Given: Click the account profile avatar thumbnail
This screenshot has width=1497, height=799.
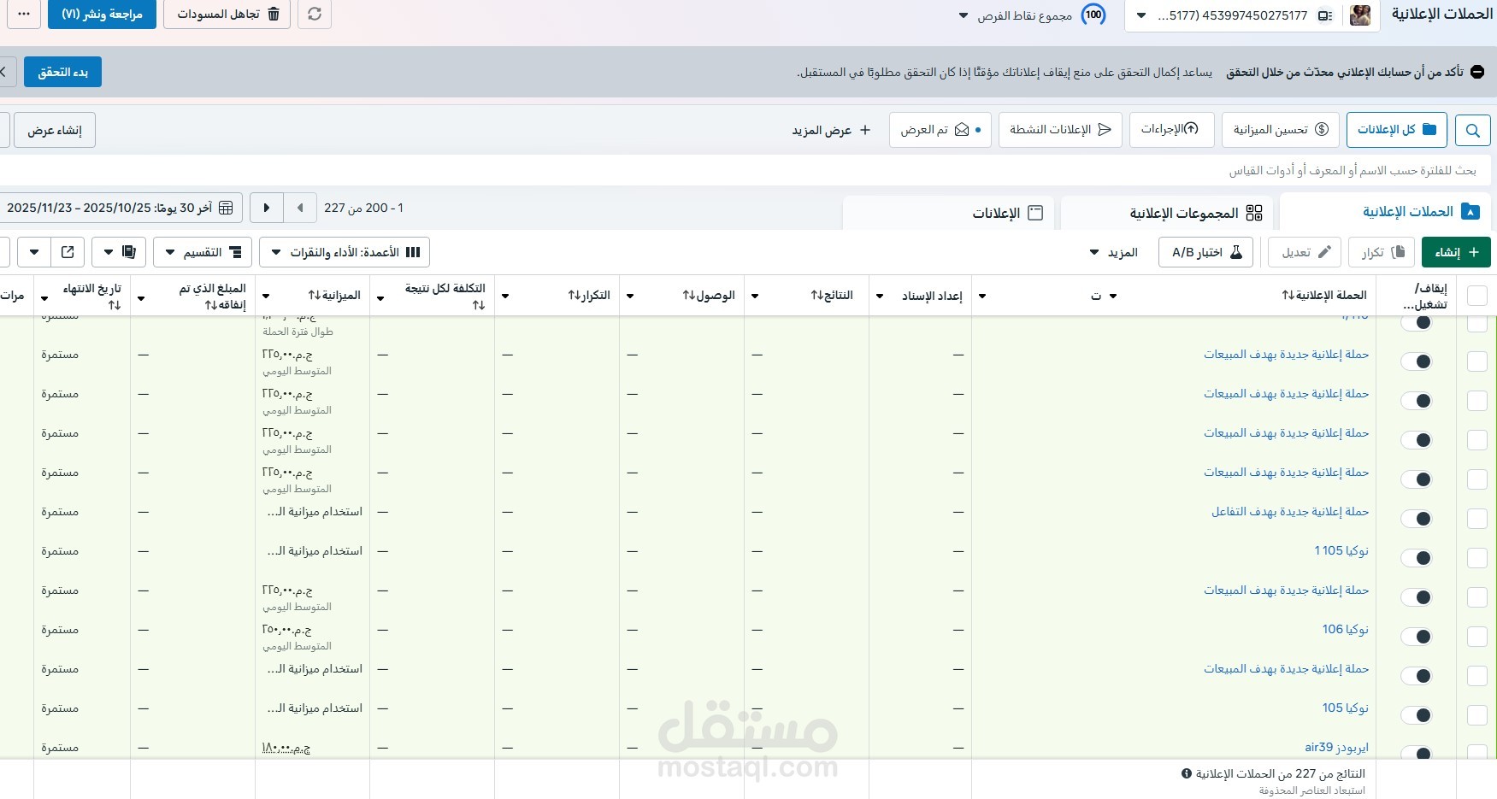Looking at the screenshot, I should (x=1360, y=15).
